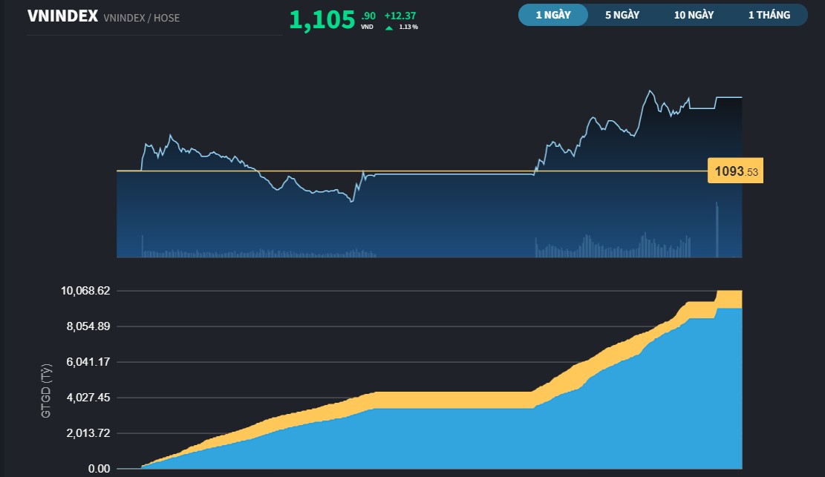Click the GTGD (Tỷ) axis title
Image resolution: width=825 pixels, height=477 pixels.
(x=46, y=391)
